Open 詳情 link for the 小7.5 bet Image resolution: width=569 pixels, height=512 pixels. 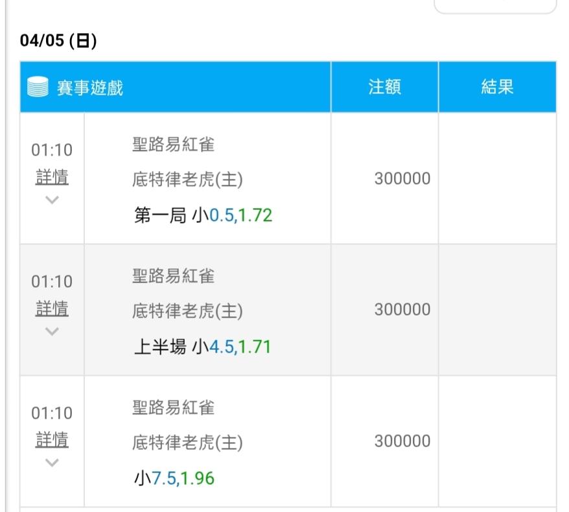(52, 440)
